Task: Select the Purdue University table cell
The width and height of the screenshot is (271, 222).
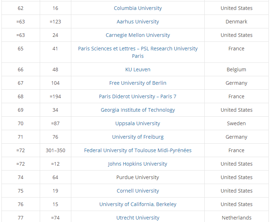Action: pos(138,177)
